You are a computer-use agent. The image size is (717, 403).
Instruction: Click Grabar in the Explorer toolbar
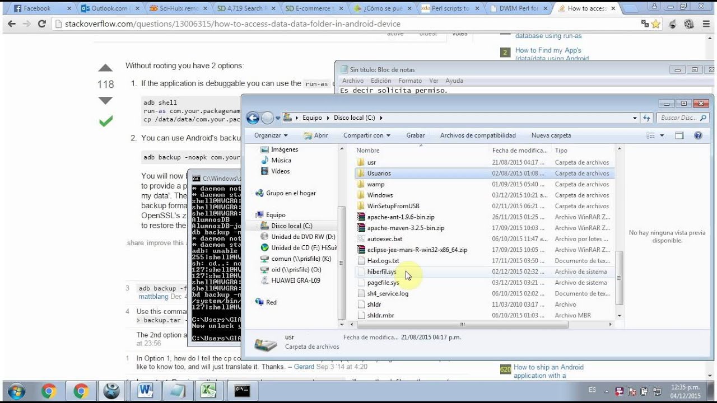[416, 135]
